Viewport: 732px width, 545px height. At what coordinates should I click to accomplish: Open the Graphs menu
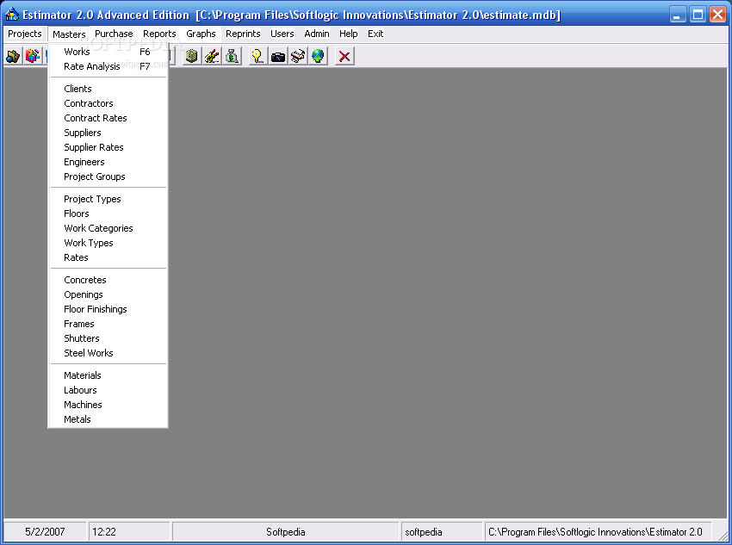coord(201,34)
